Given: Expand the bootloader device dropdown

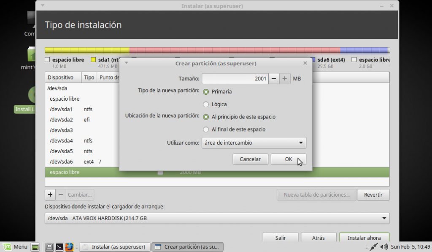Looking at the screenshot, I should [x=217, y=218].
